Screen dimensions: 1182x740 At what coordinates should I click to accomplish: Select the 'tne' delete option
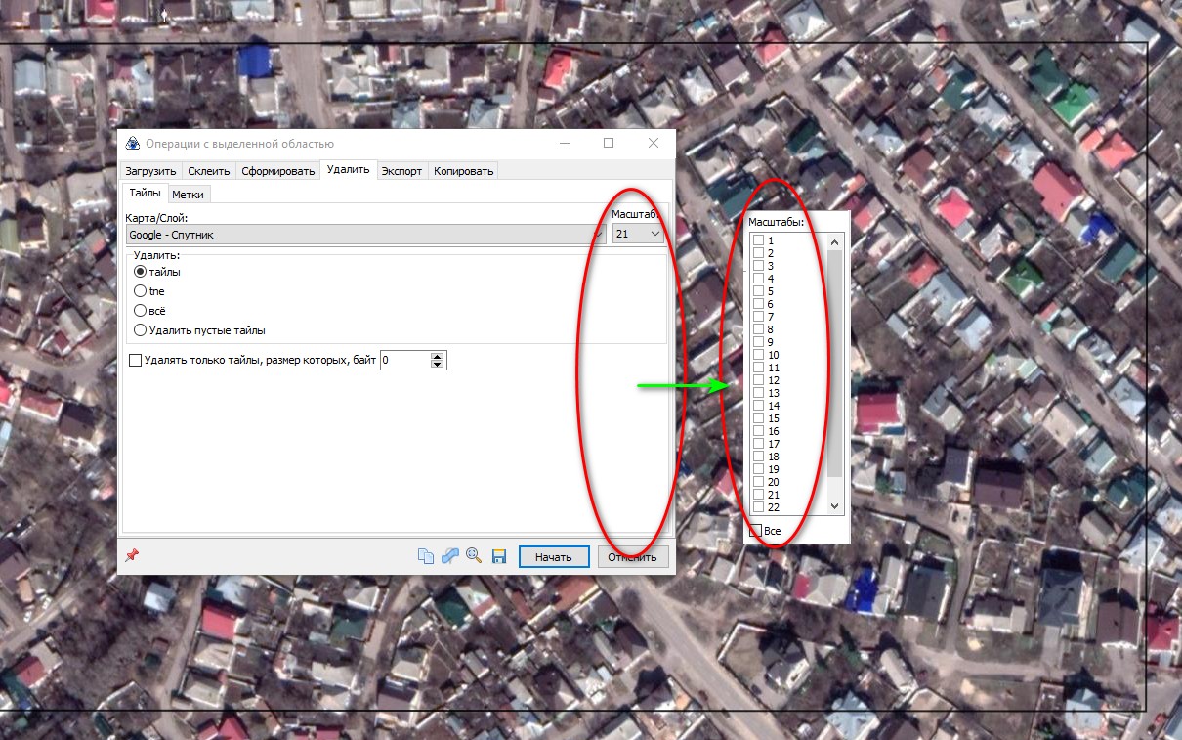tap(141, 291)
